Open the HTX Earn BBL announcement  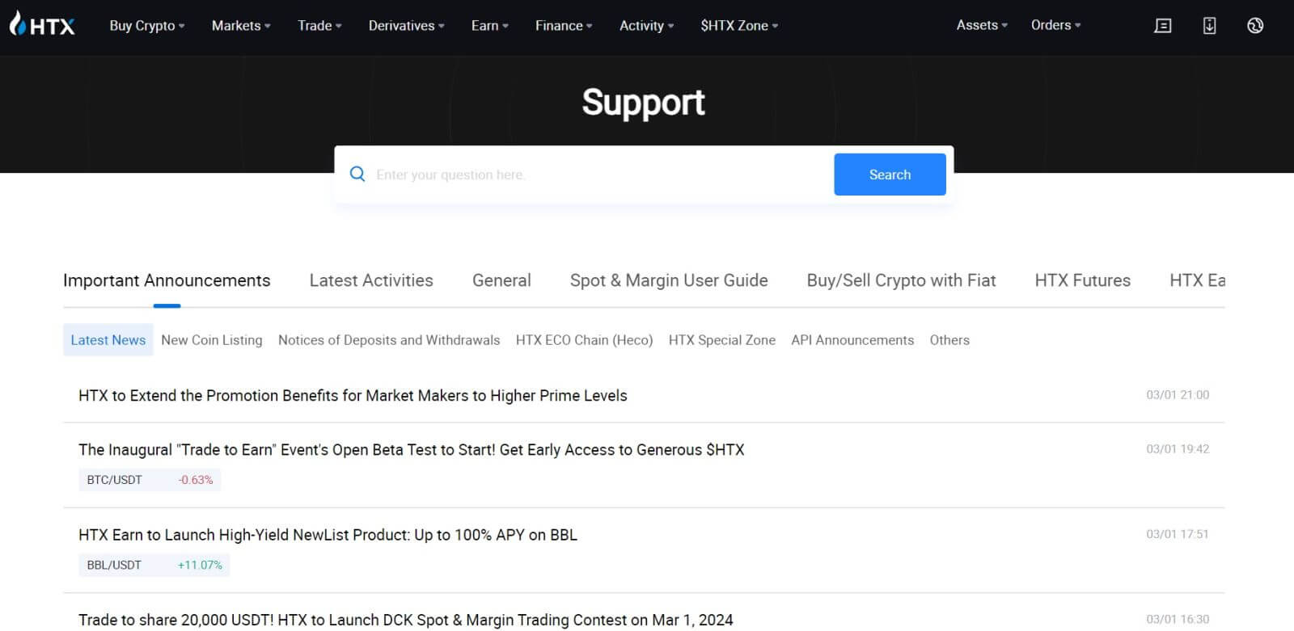(328, 535)
